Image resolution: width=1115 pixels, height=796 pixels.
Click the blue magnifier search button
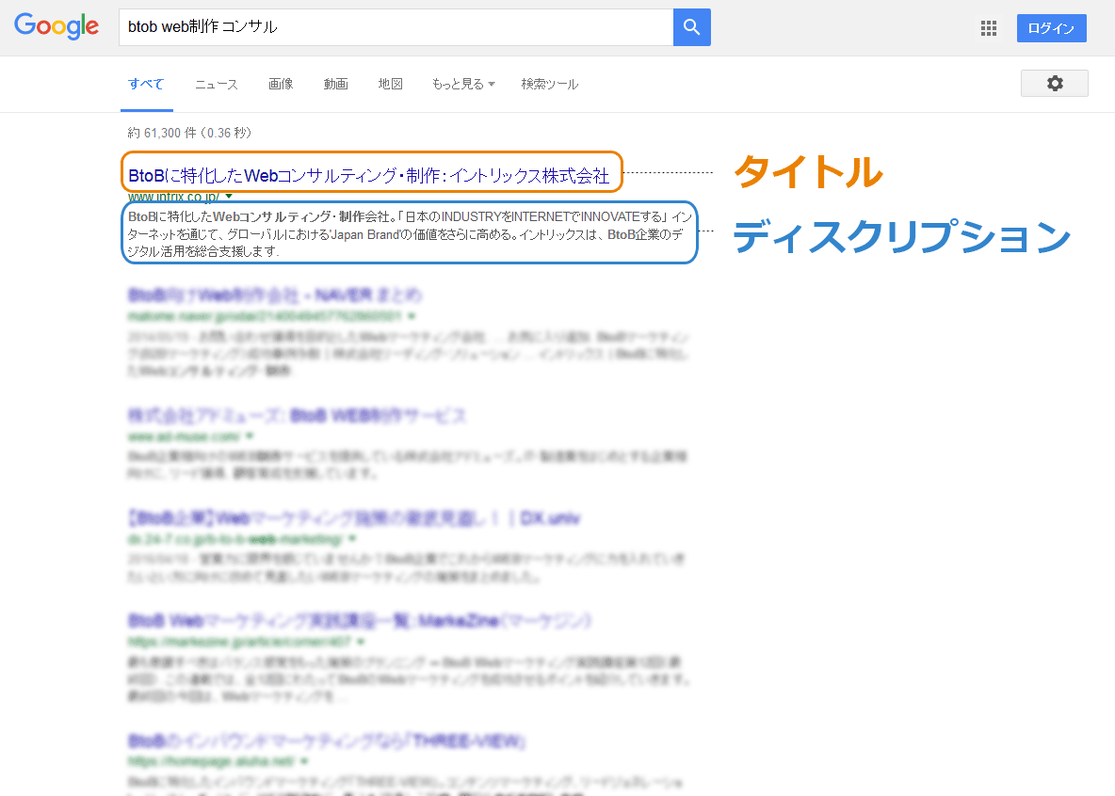tap(692, 27)
